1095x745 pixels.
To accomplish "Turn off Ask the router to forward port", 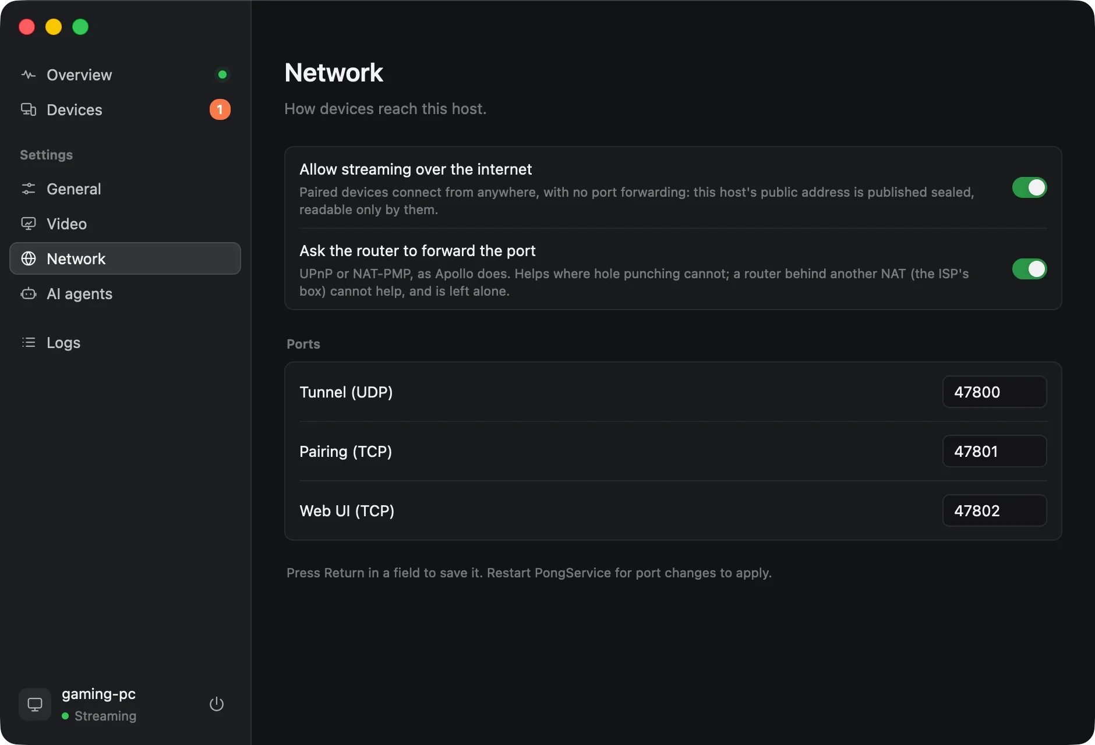I will pyautogui.click(x=1029, y=269).
